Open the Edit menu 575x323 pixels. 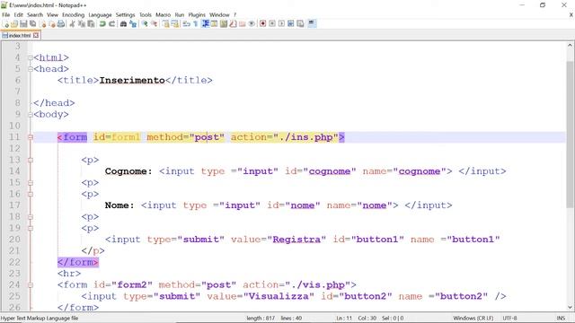click(18, 15)
